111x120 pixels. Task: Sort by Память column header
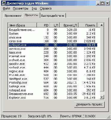88,25
